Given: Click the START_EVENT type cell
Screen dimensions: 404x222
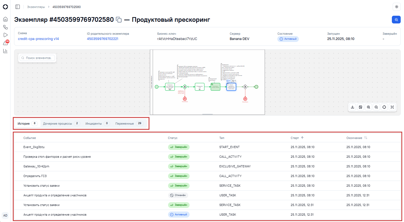Looking at the screenshot, I should tap(229, 147).
